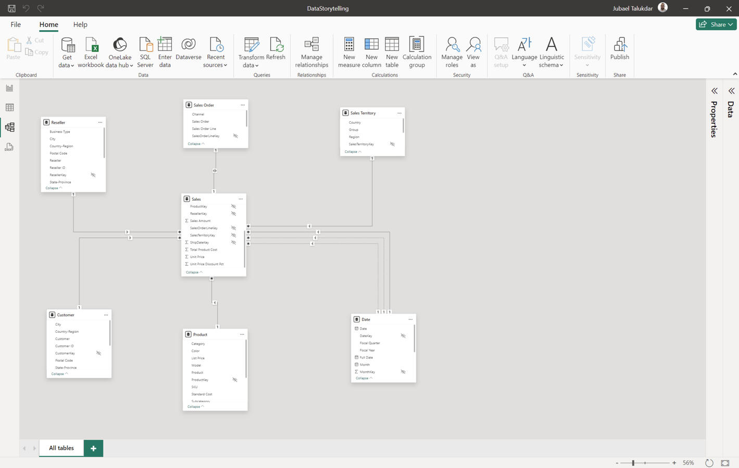Viewport: 739px width, 468px height.
Task: Toggle visibility of MonthKey in Date table
Action: tap(403, 372)
